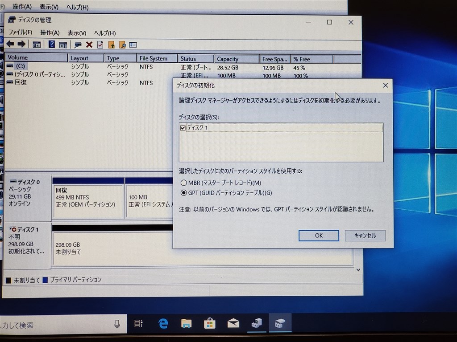
Task: Sort by the Status column header
Action: pyautogui.click(x=195, y=59)
